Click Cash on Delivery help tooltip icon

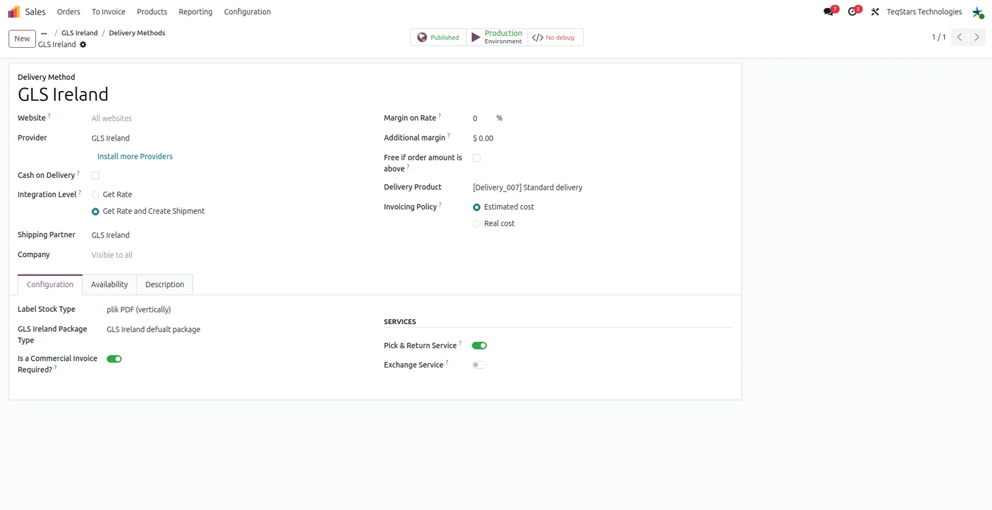tap(78, 173)
